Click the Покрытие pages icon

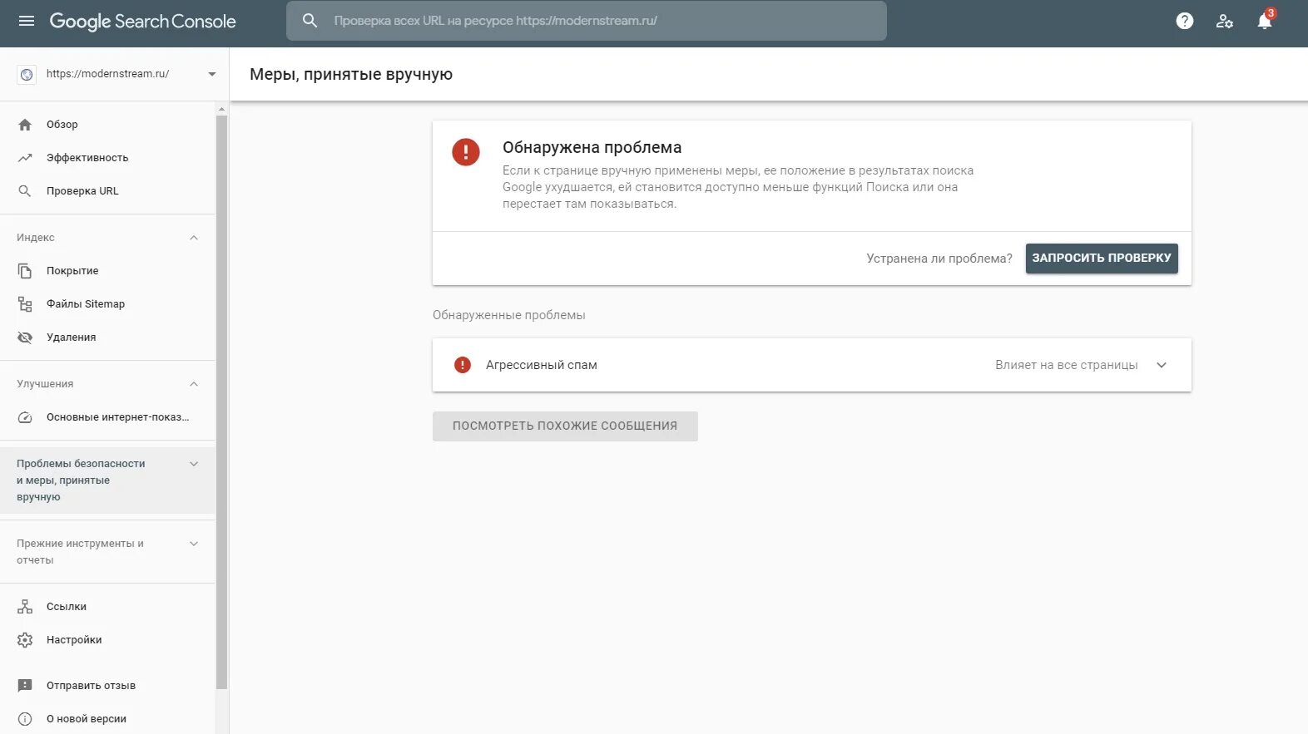click(25, 271)
